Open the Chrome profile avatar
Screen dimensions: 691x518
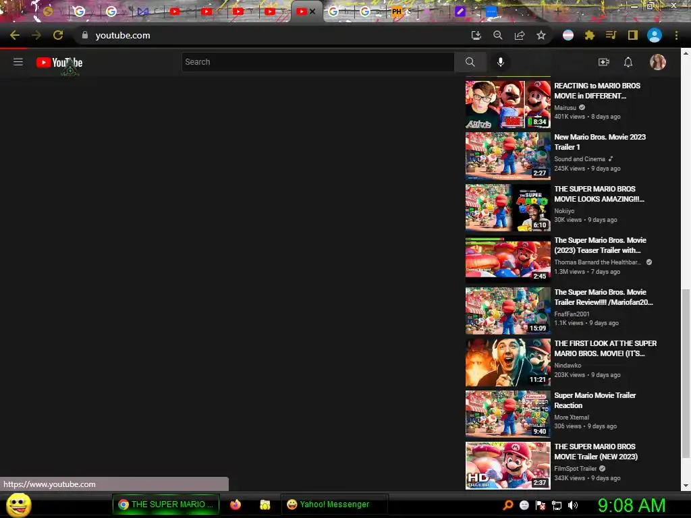(x=655, y=35)
